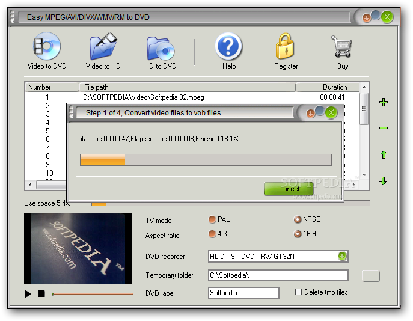Cancel the video conversion
The width and height of the screenshot is (413, 321).
point(289,189)
